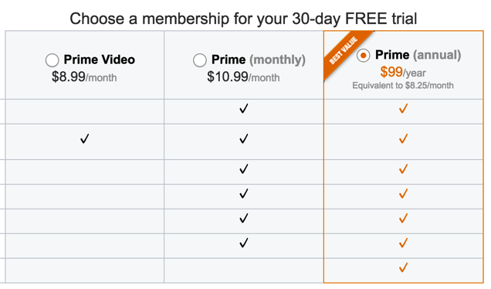This screenshot has height=289, width=491.
Task: Click the Prime Video column checkmark
Action: (x=85, y=138)
